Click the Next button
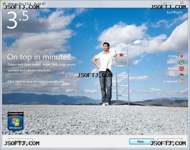 click(x=140, y=142)
